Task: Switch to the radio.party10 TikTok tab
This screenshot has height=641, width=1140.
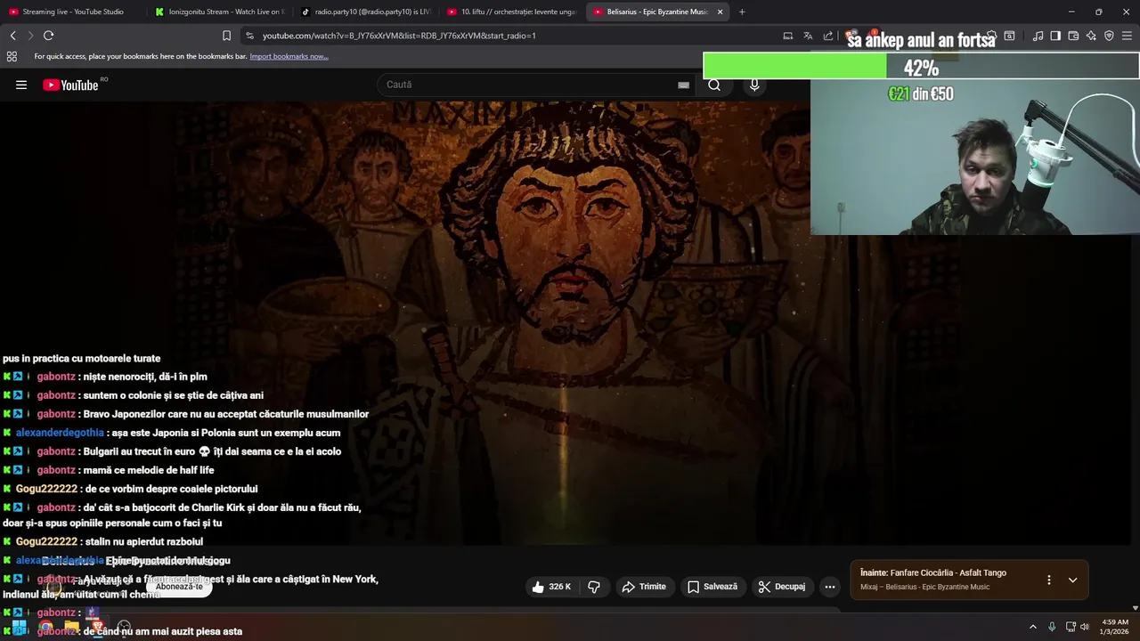Action: pos(364,12)
